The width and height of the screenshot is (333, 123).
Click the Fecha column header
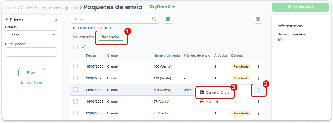point(91,55)
